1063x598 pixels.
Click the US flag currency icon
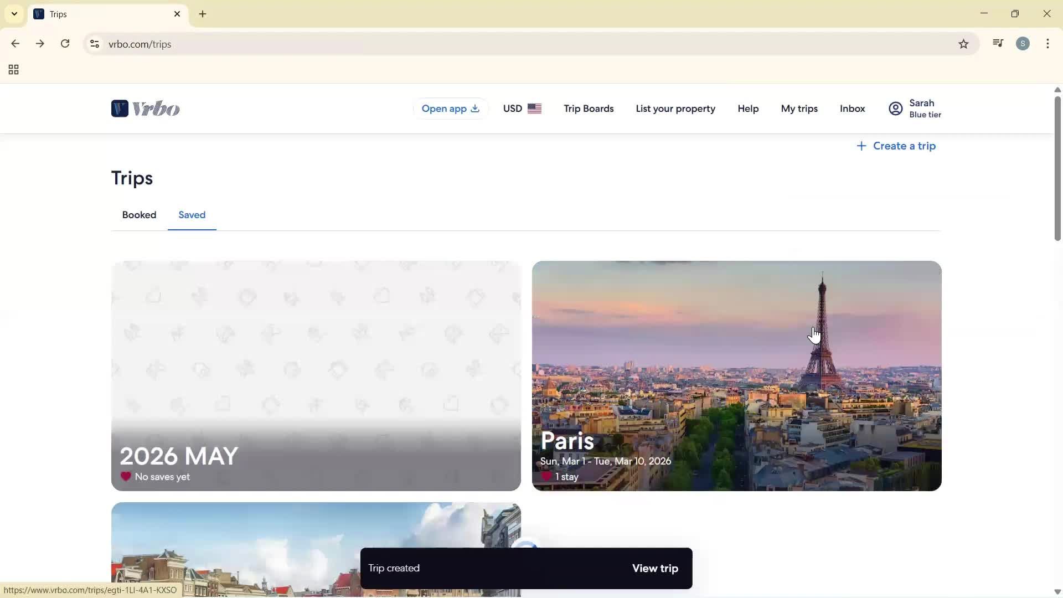coord(535,109)
